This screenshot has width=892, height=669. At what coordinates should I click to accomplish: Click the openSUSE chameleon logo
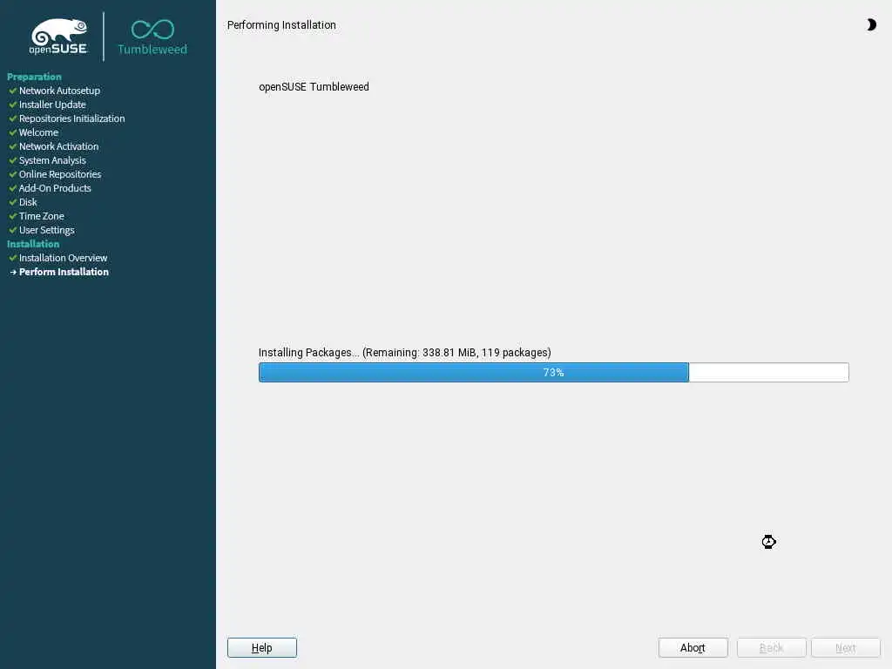click(x=58, y=37)
